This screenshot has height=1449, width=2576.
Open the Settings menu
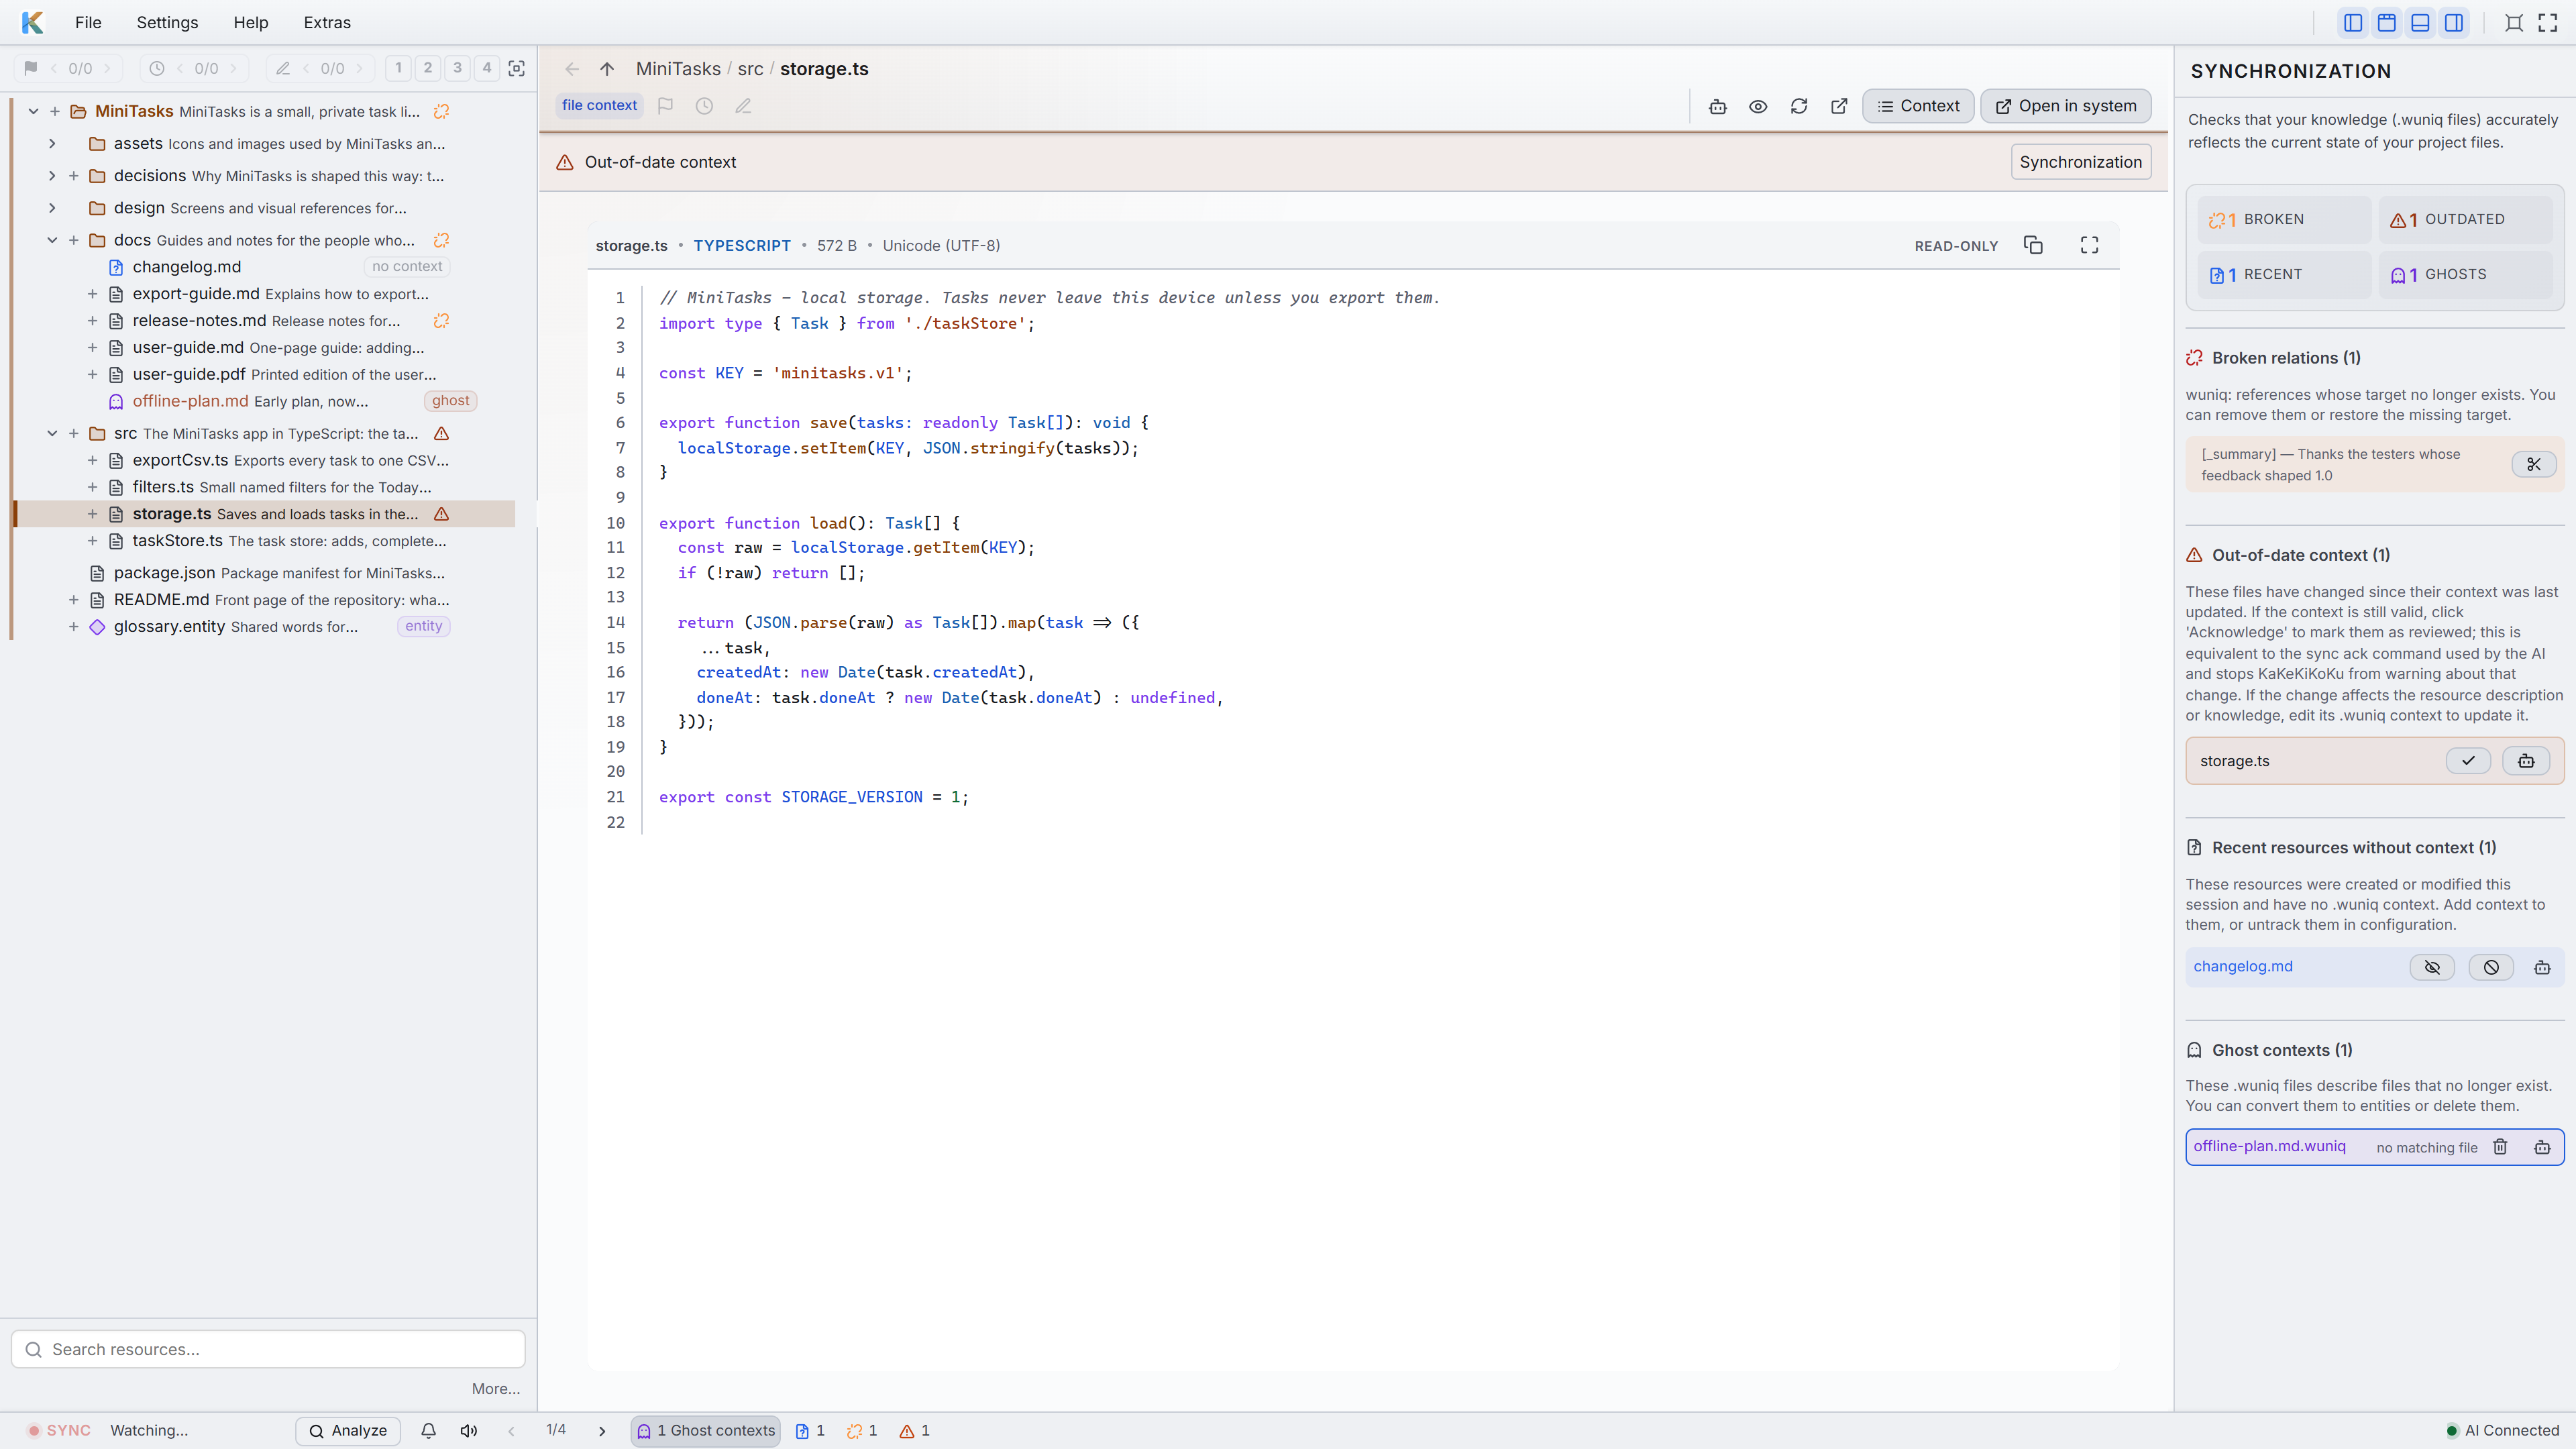click(167, 22)
